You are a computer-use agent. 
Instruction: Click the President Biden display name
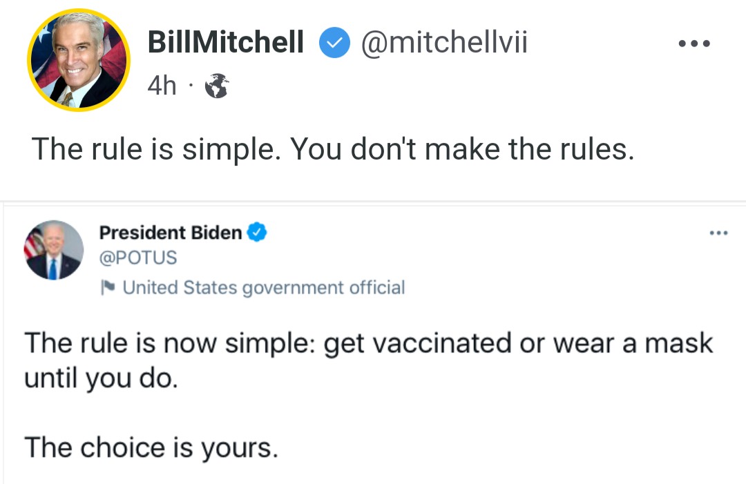tap(171, 233)
